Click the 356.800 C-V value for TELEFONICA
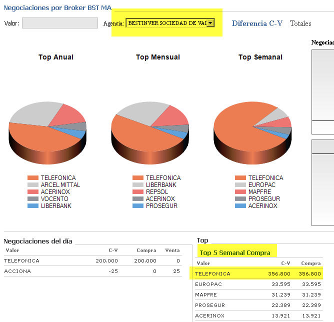 279,273
